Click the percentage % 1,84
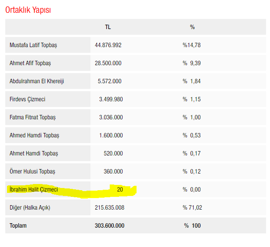This screenshot has width=270, height=247. pos(192,81)
